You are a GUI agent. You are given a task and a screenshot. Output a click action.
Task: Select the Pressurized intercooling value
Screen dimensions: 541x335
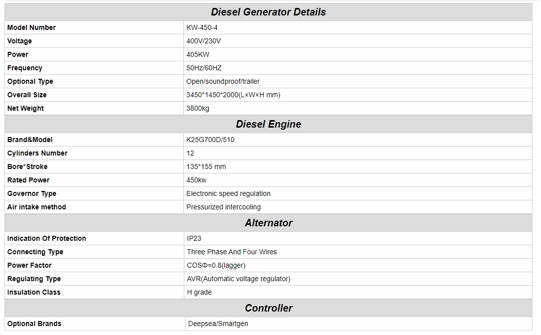223,207
